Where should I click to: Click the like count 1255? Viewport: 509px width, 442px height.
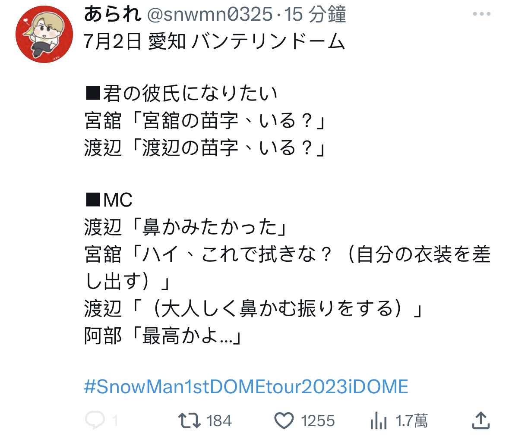pos(317,421)
